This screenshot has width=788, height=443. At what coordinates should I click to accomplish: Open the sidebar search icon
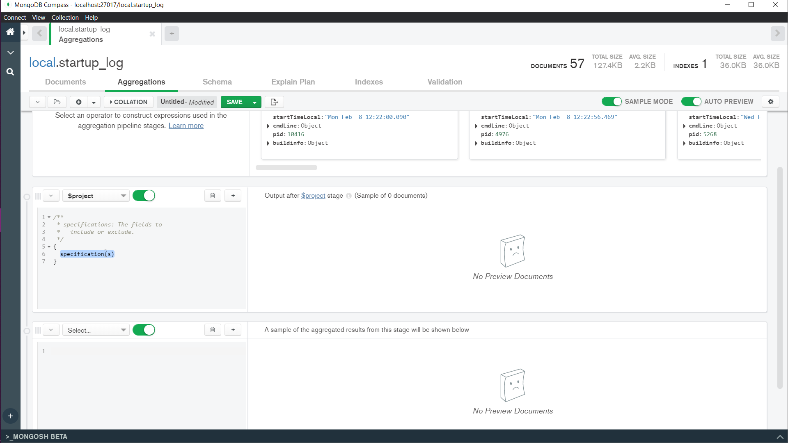pyautogui.click(x=10, y=72)
